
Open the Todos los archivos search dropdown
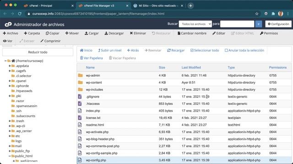[195, 24]
